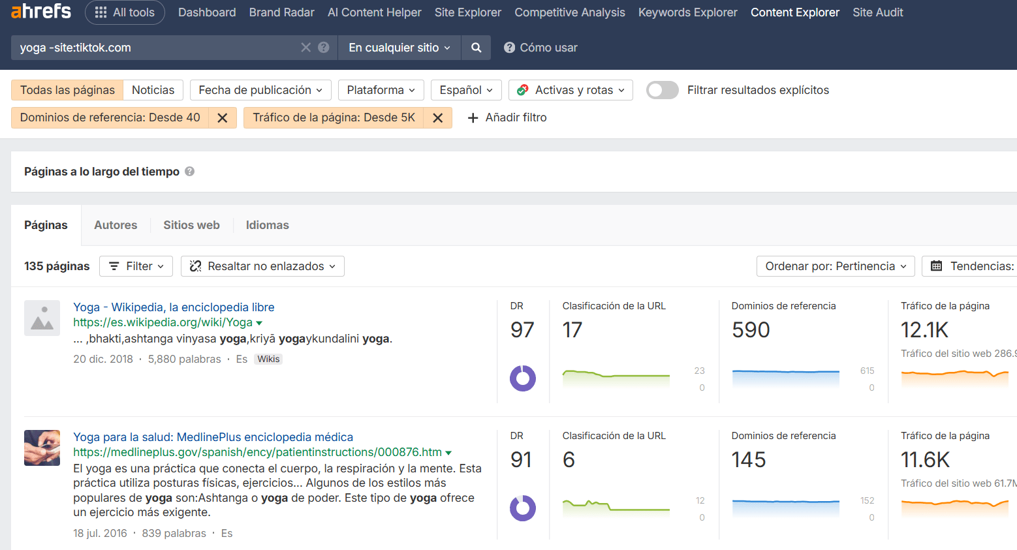Viewport: 1017px width, 550px height.
Task: Open the medlineplus.gov spanish ency URL link
Action: pos(257,452)
